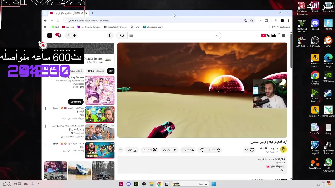Open Chrome extensions puzzle icon
The image size is (335, 188).
click(x=267, y=20)
